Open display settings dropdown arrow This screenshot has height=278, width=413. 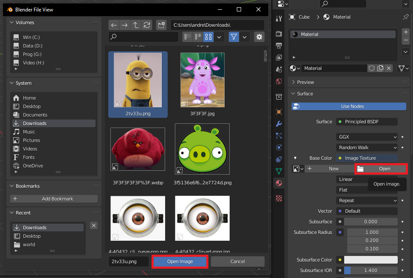pos(219,37)
